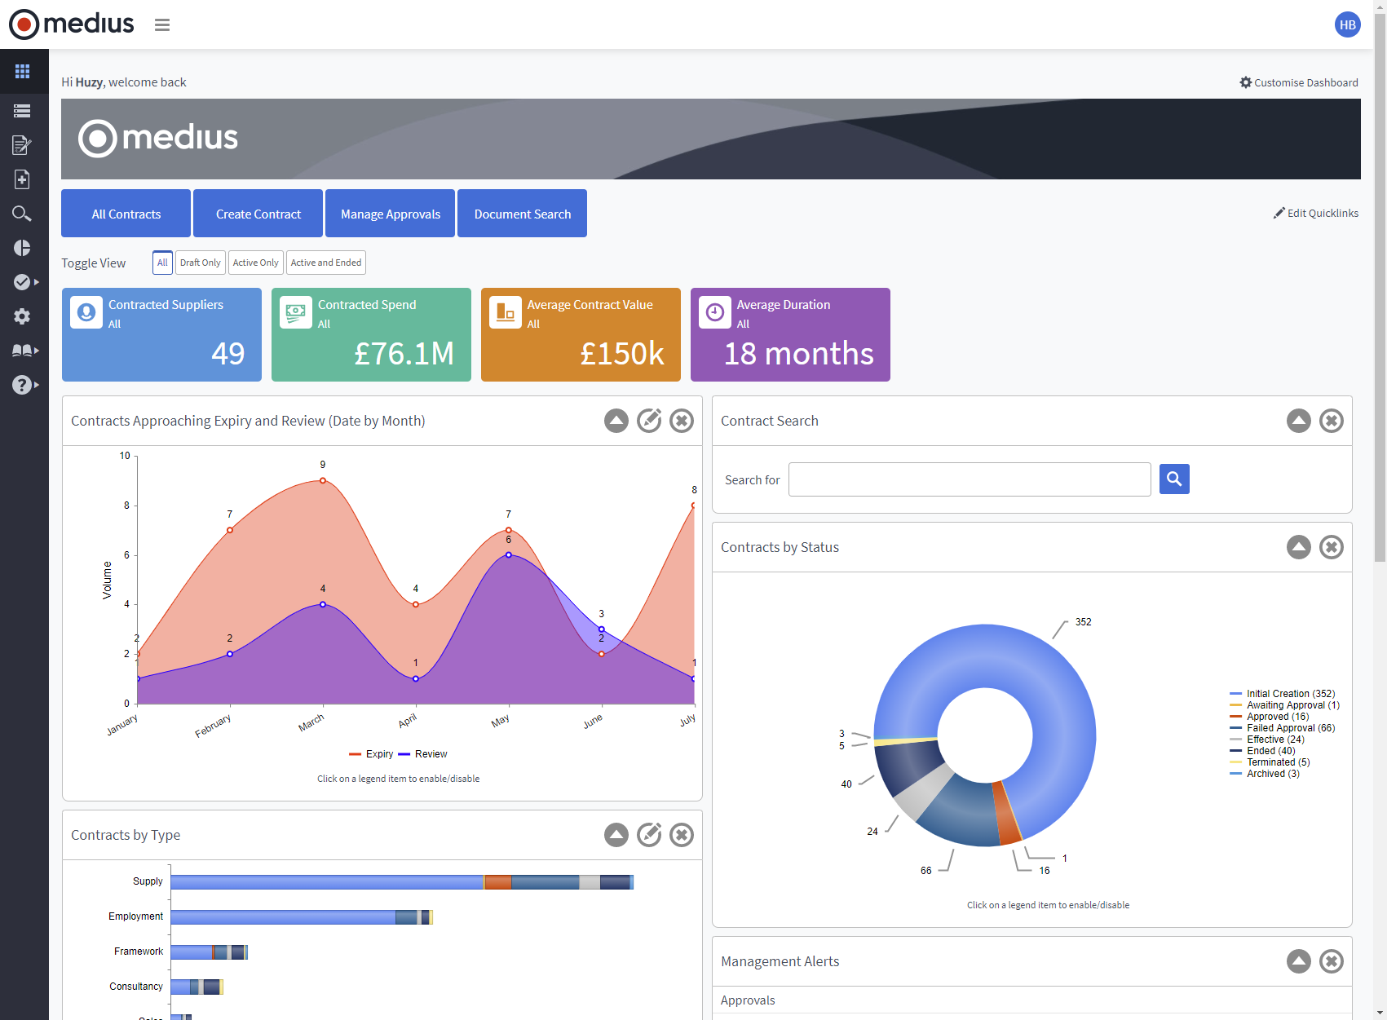Open the search magnifier icon in sidebar

click(x=22, y=214)
